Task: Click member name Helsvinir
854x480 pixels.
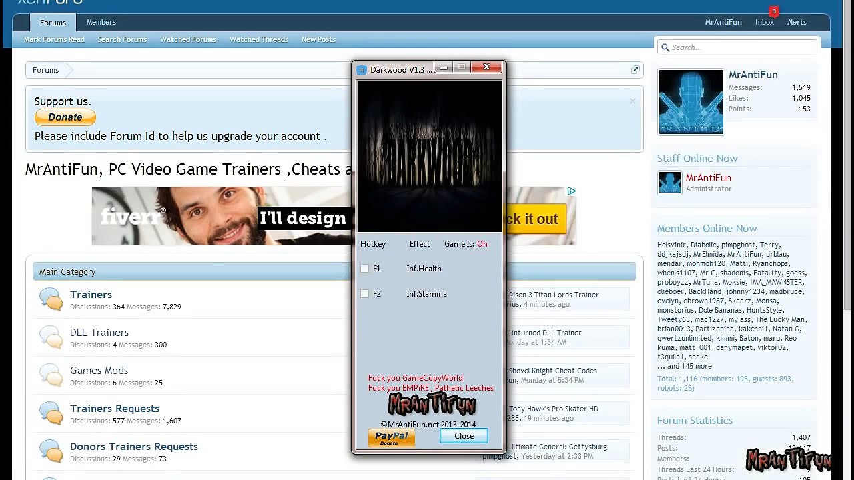Action: point(671,245)
